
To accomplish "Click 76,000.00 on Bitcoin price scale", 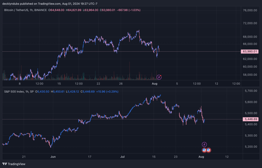I will (x=249, y=10).
